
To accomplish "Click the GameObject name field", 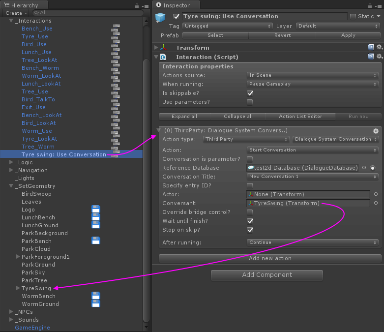I will pos(265,16).
